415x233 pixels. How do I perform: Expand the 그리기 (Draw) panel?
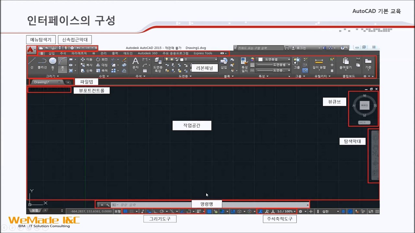(52, 76)
